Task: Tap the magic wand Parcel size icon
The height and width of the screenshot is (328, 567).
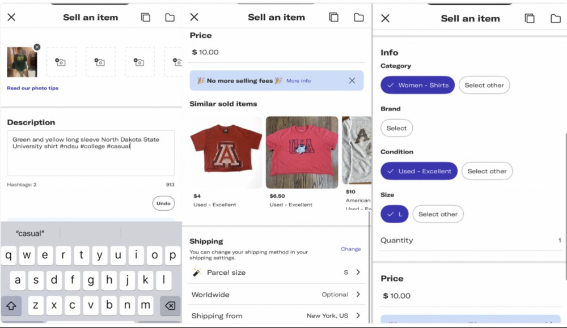Action: 197,272
